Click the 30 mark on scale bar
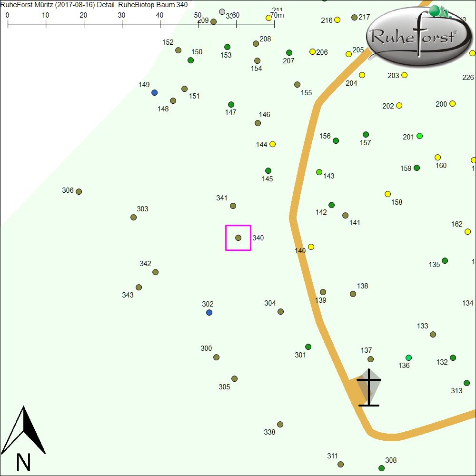The width and height of the screenshot is (476, 476). tap(122, 15)
